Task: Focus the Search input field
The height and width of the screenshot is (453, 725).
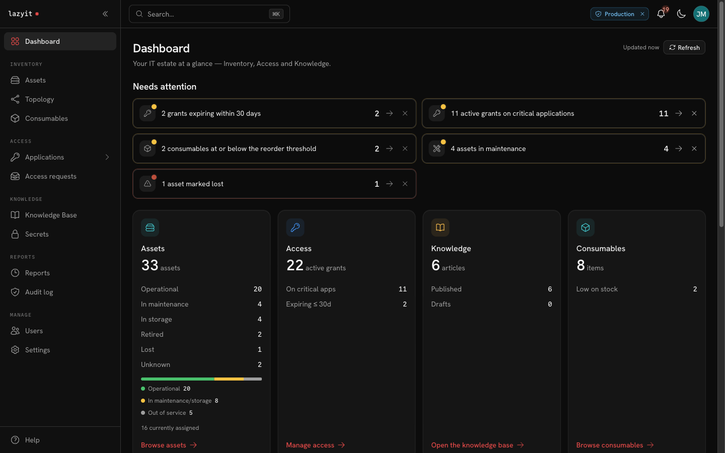Action: tap(209, 14)
